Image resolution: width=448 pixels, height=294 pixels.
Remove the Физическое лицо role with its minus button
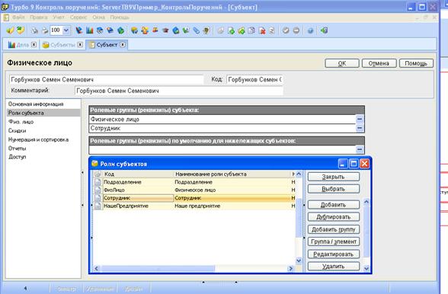[x=360, y=119]
